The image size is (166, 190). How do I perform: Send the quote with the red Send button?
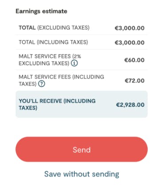(x=81, y=149)
